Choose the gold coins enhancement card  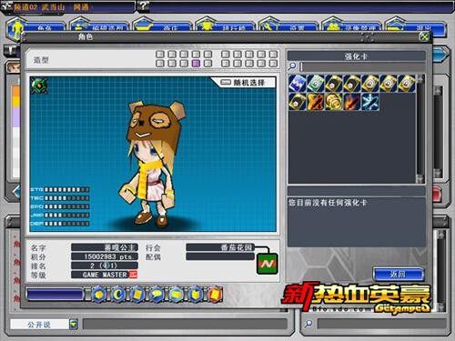click(x=333, y=102)
